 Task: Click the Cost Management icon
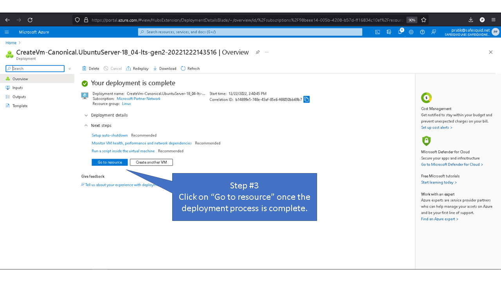426,98
